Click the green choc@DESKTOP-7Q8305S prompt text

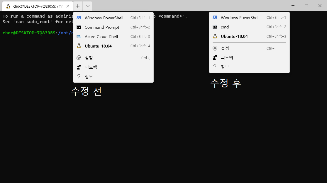(x=29, y=33)
